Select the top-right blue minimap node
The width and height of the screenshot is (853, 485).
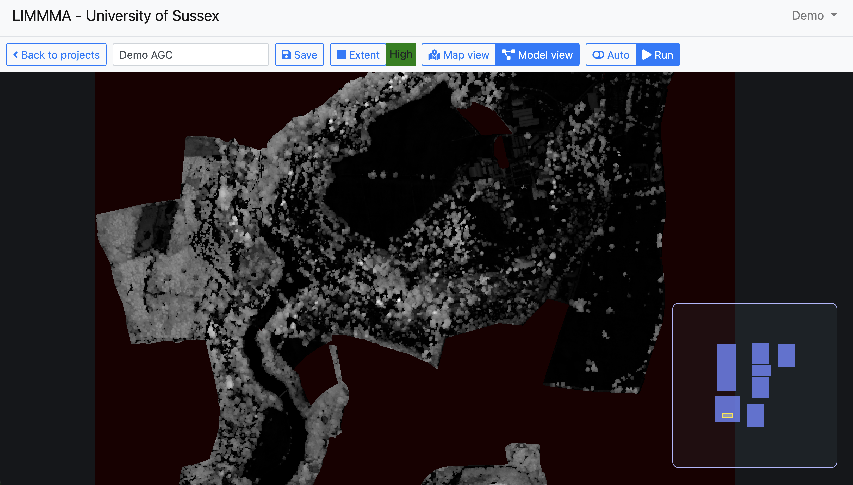coord(786,355)
